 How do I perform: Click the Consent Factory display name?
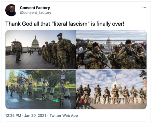(x=35, y=8)
